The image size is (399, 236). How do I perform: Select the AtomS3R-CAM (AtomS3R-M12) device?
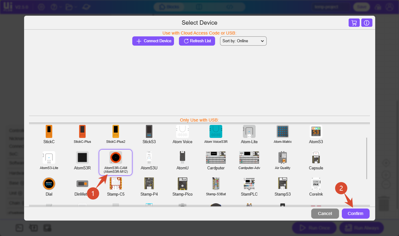tap(116, 162)
